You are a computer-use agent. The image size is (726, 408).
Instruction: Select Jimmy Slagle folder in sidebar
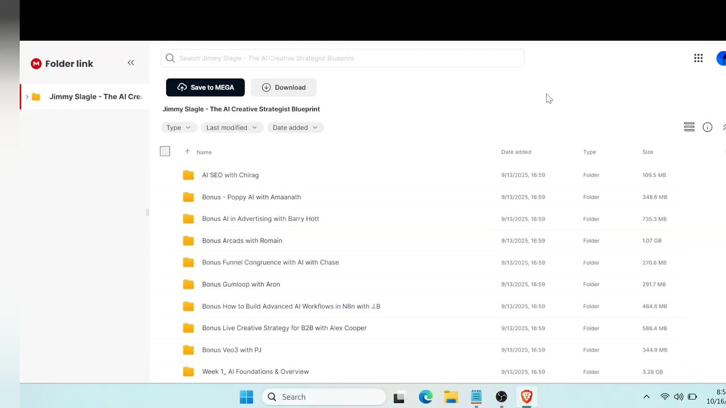(85, 97)
